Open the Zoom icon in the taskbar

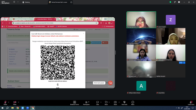[x=28, y=108]
